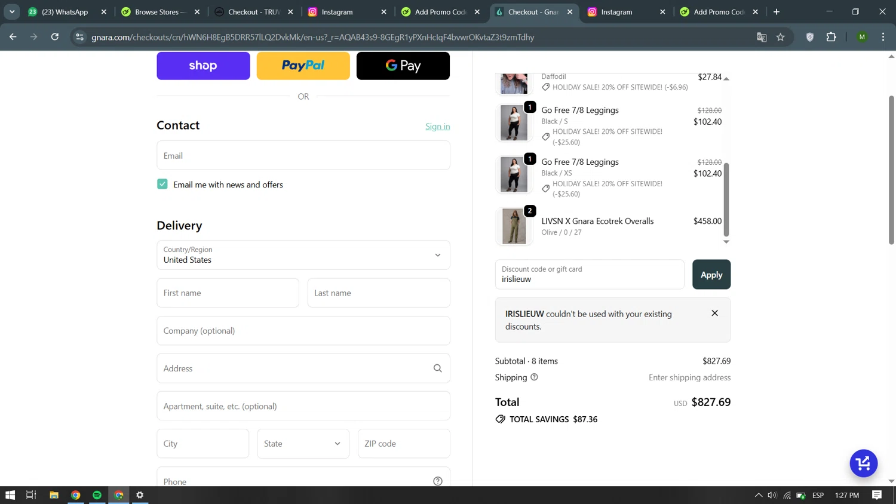Click the page vertical scrollbar thumb
The height and width of the screenshot is (504, 896).
tap(891, 170)
